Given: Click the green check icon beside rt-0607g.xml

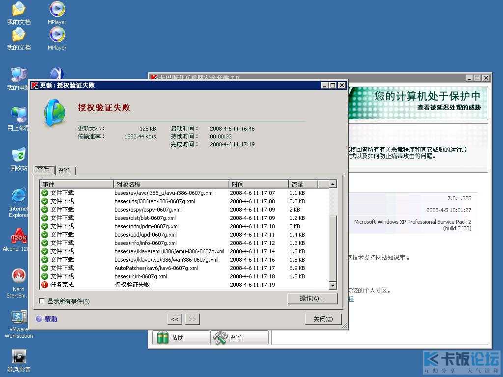Looking at the screenshot, I should [x=45, y=276].
